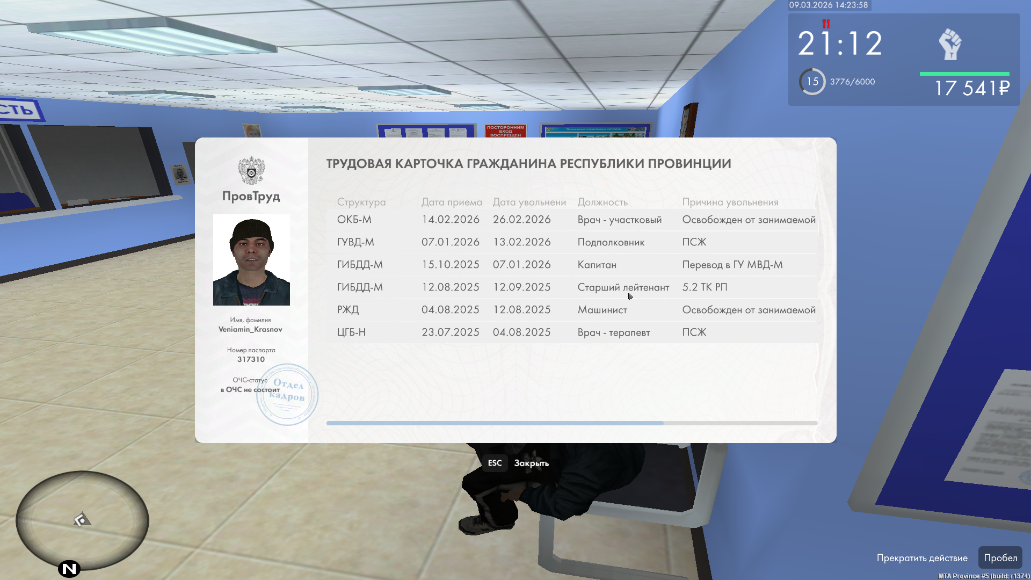This screenshot has width=1031, height=580.
Task: Click the raised fist icon in HUD
Action: click(x=950, y=45)
